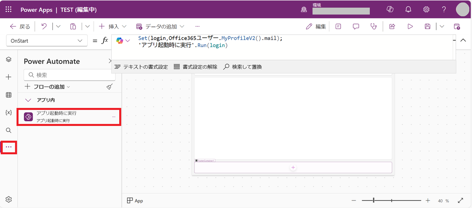Zoom in with the plus button
The width and height of the screenshot is (472, 208).
pyautogui.click(x=428, y=201)
